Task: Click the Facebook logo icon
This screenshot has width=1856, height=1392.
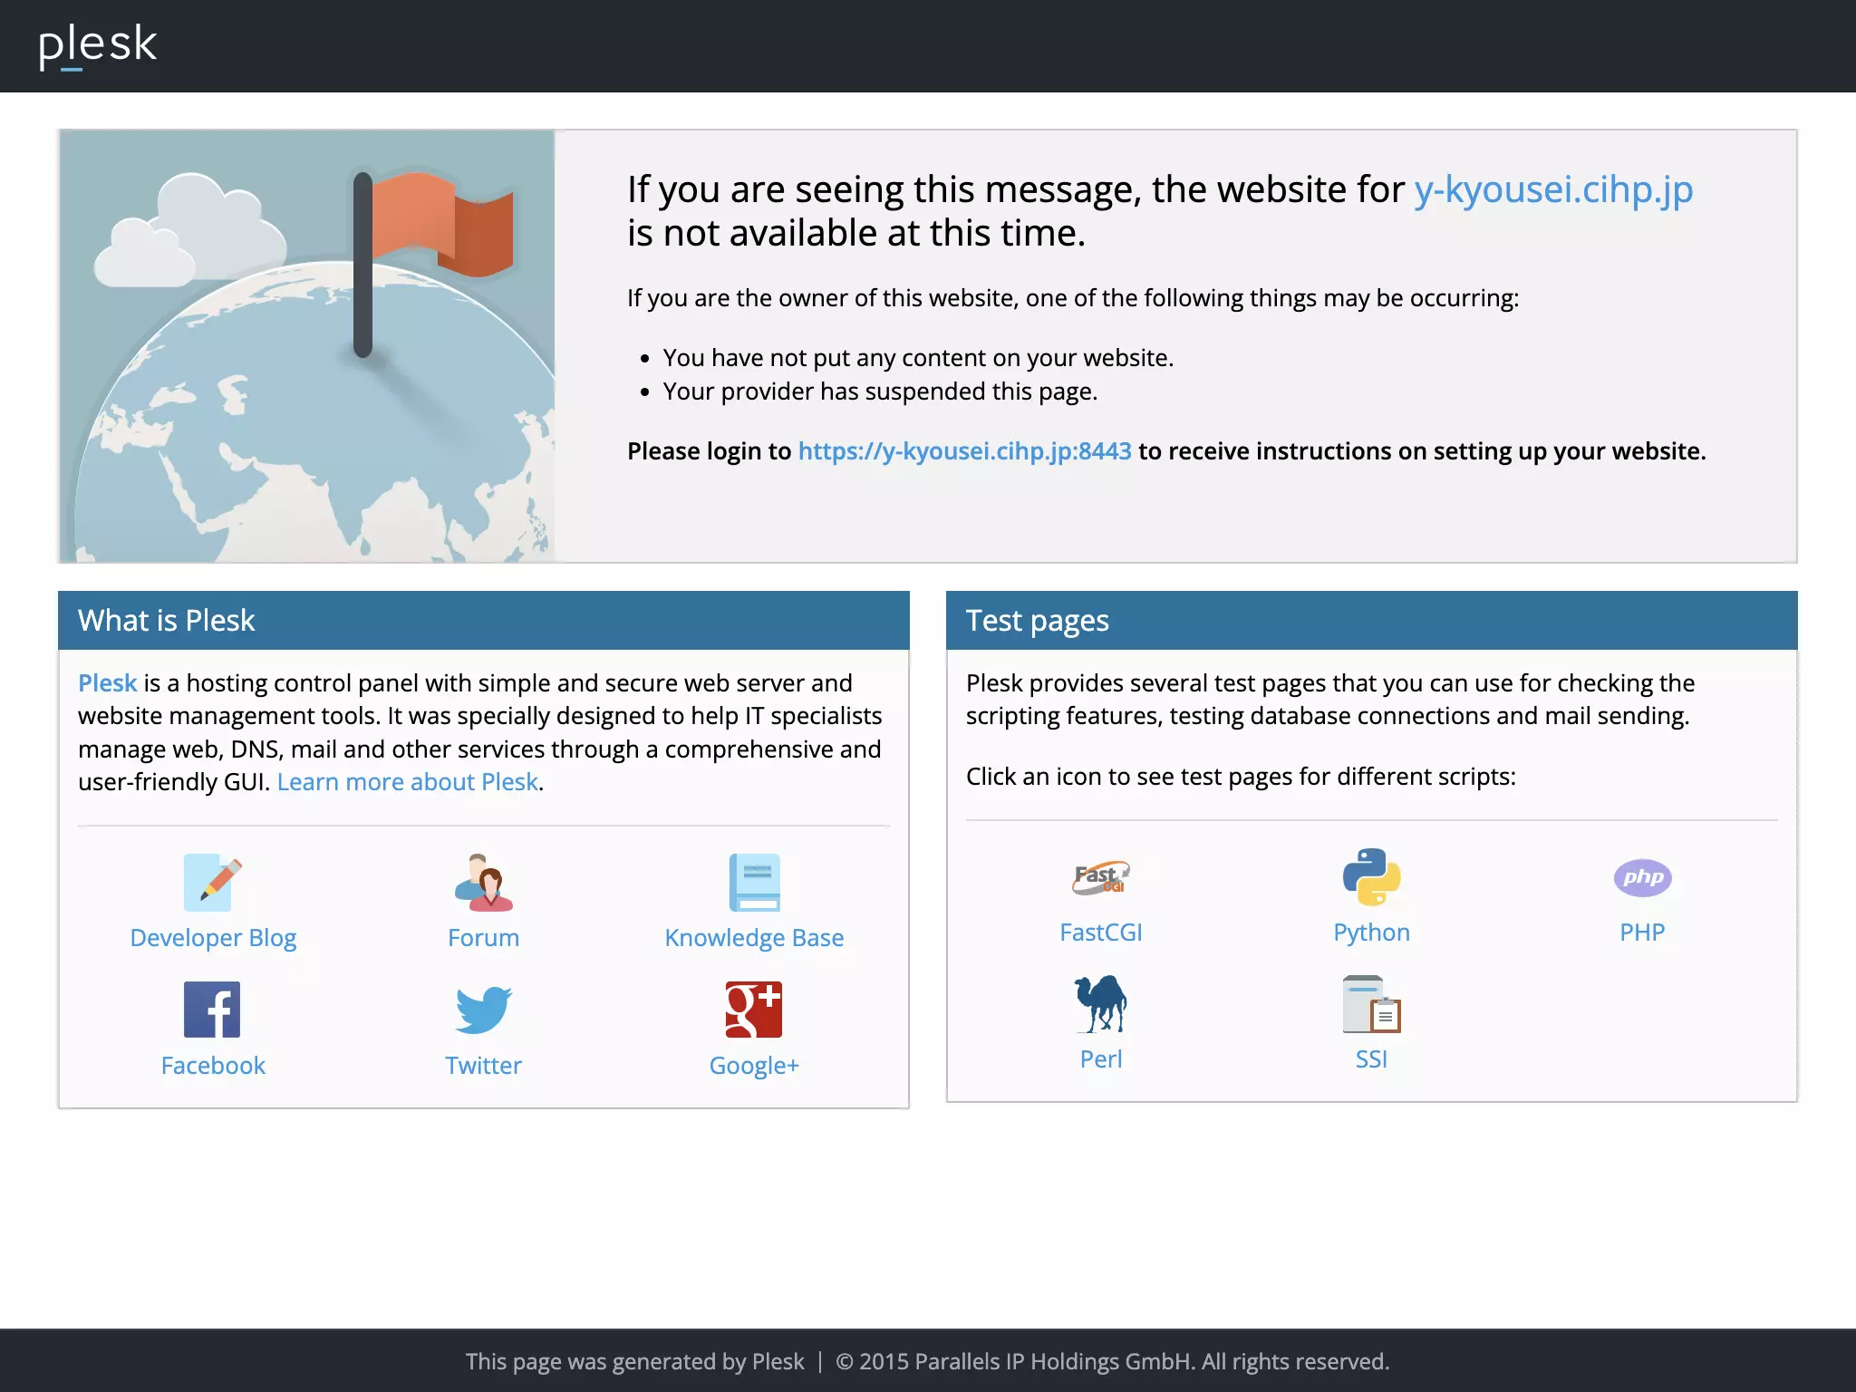Action: coord(212,1010)
